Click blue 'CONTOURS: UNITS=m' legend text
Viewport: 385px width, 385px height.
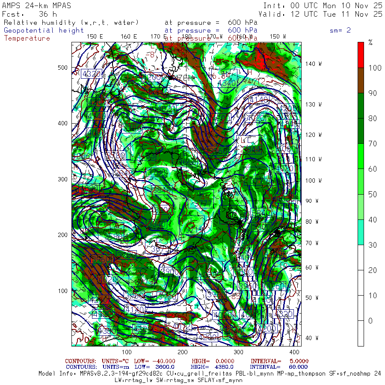pos(98,367)
